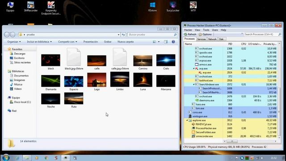The height and width of the screenshot is (161, 286).
Task: Switch to the Network tab
Action: point(212,39)
